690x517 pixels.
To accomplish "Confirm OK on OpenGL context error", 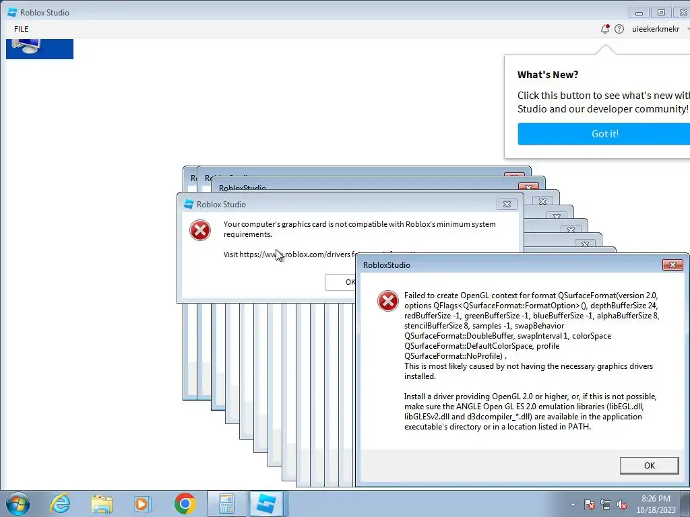I will (649, 466).
